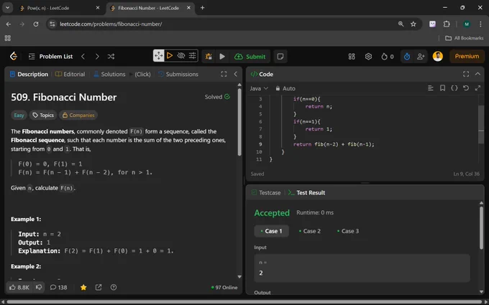Screen dimensions: 489x305
Task: Reset code to default with undo icon
Action: tap(466, 88)
